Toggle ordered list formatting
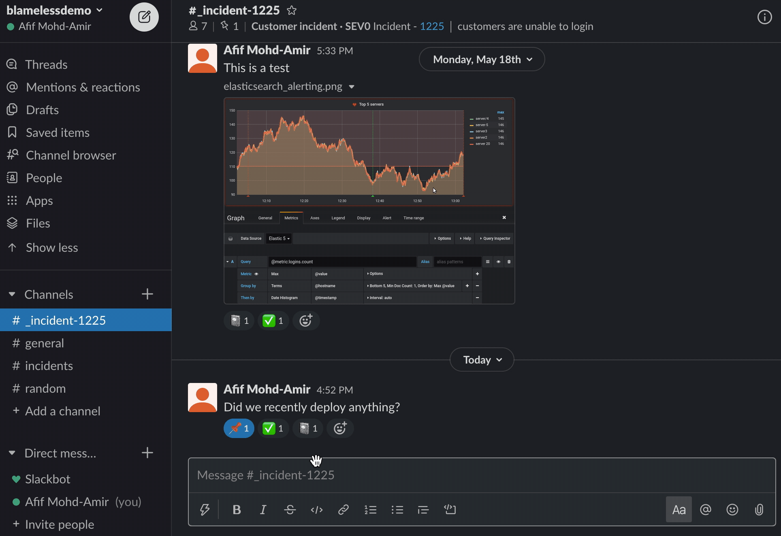Image resolution: width=781 pixels, height=536 pixels. 370,509
